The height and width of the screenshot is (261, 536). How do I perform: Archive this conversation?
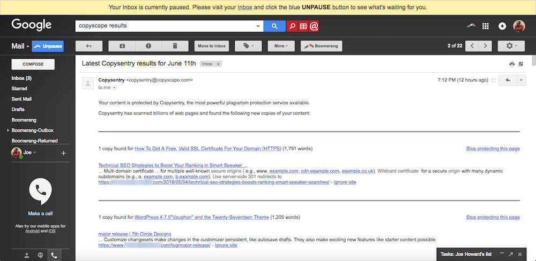[x=122, y=46]
